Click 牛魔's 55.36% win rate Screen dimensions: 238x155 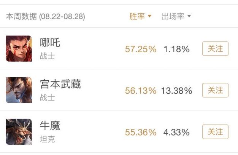141,132
